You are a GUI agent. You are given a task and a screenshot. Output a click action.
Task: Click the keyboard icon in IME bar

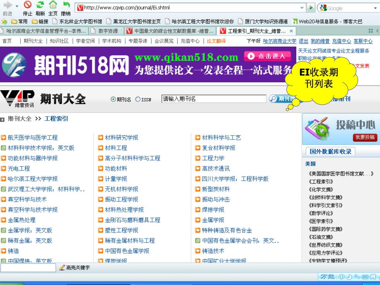pos(365,277)
